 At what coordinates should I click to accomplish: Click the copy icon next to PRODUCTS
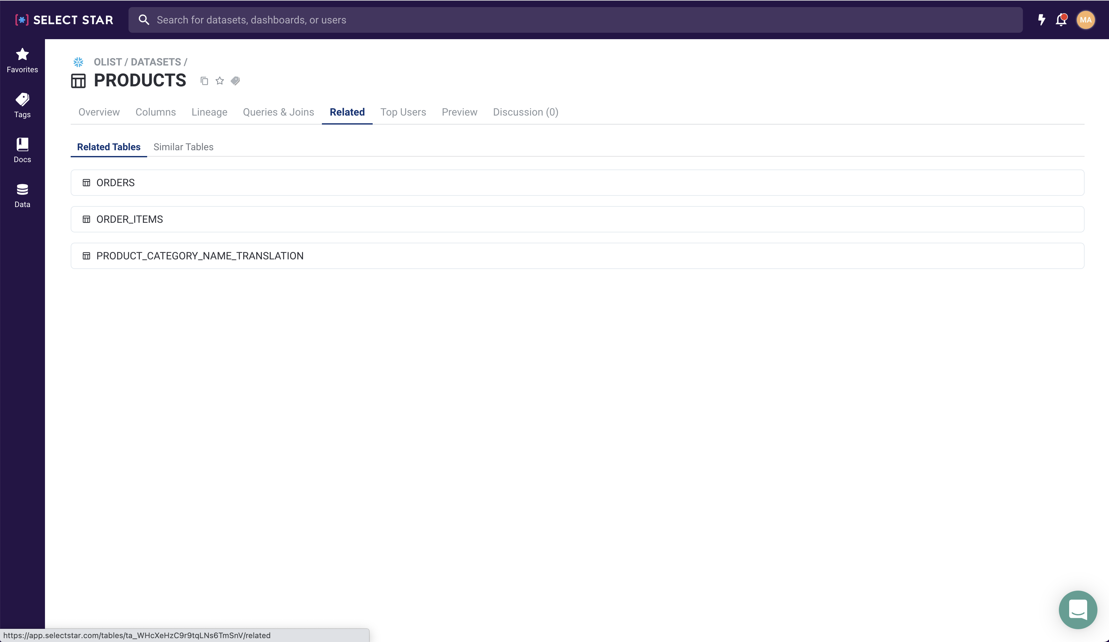click(204, 81)
